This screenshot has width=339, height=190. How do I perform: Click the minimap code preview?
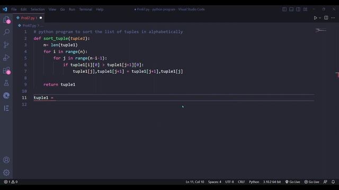point(320,31)
